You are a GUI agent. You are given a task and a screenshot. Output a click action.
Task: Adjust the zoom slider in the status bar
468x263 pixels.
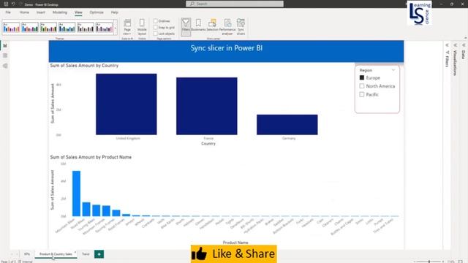(429, 262)
